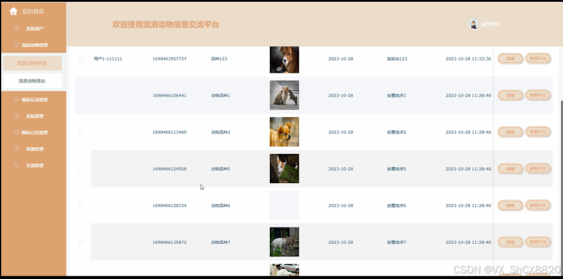Click the icon next to 流浪动物管理
Image resolution: width=563 pixels, height=279 pixels.
tap(16, 44)
